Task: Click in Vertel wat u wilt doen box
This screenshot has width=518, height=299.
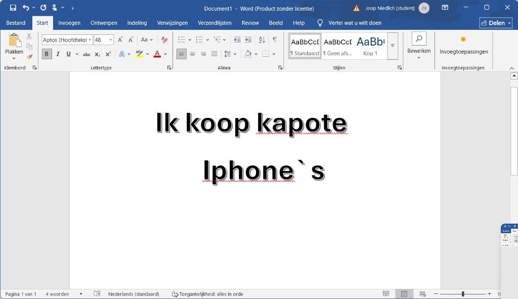Action: click(355, 23)
